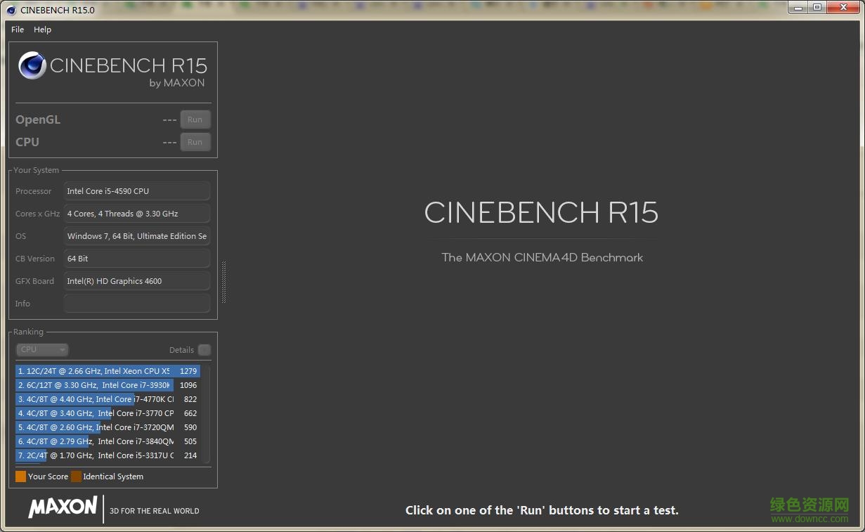This screenshot has height=532, width=865.
Task: Open the Help menu
Action: [42, 30]
